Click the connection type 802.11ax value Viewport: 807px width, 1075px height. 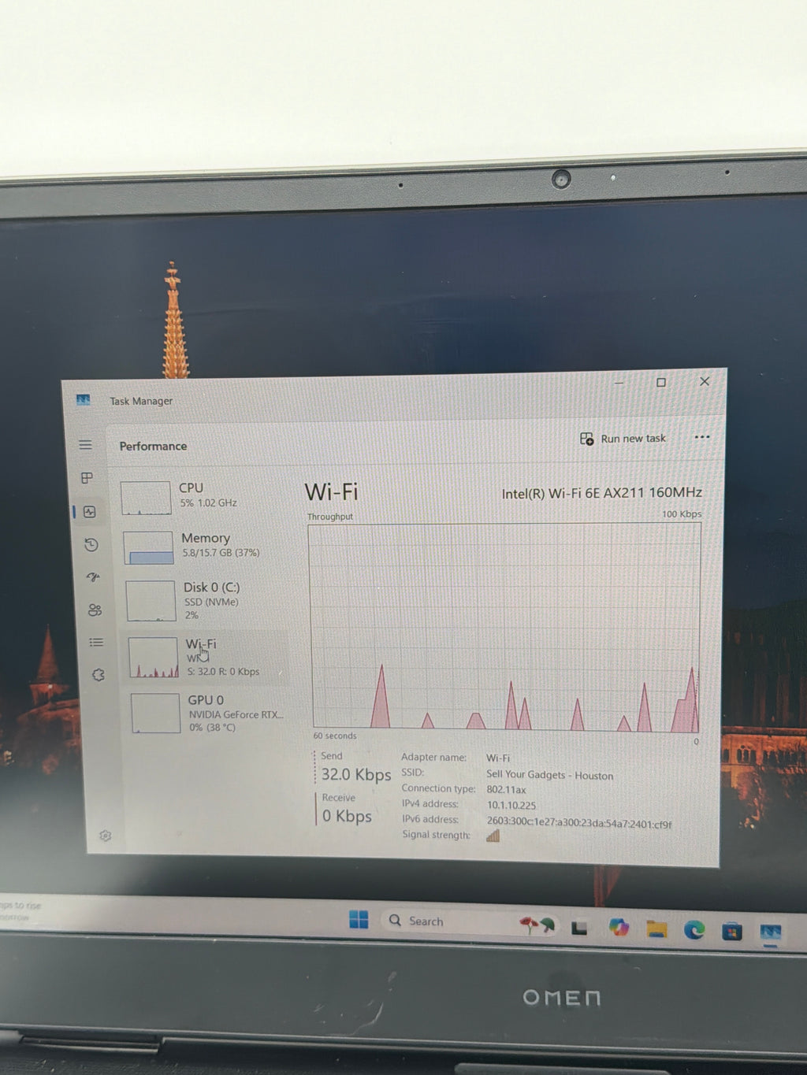(506, 790)
